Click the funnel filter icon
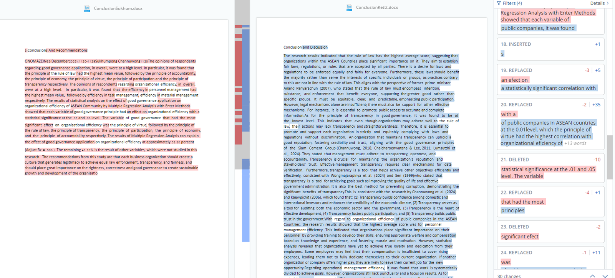615x278 pixels. coord(499,3)
